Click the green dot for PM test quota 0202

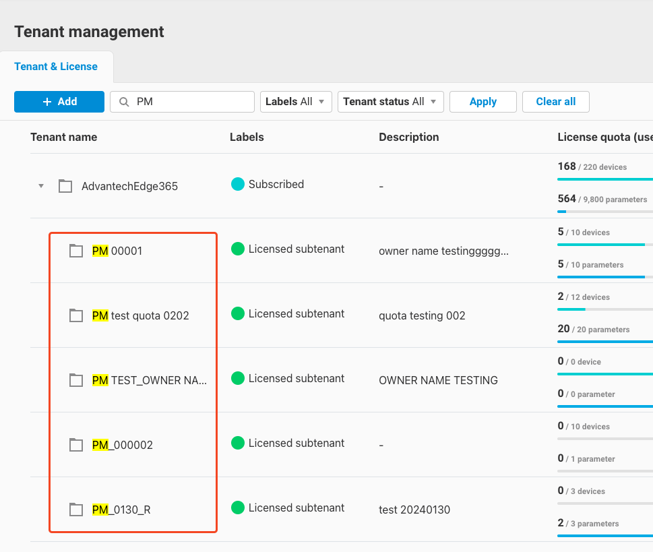(237, 313)
